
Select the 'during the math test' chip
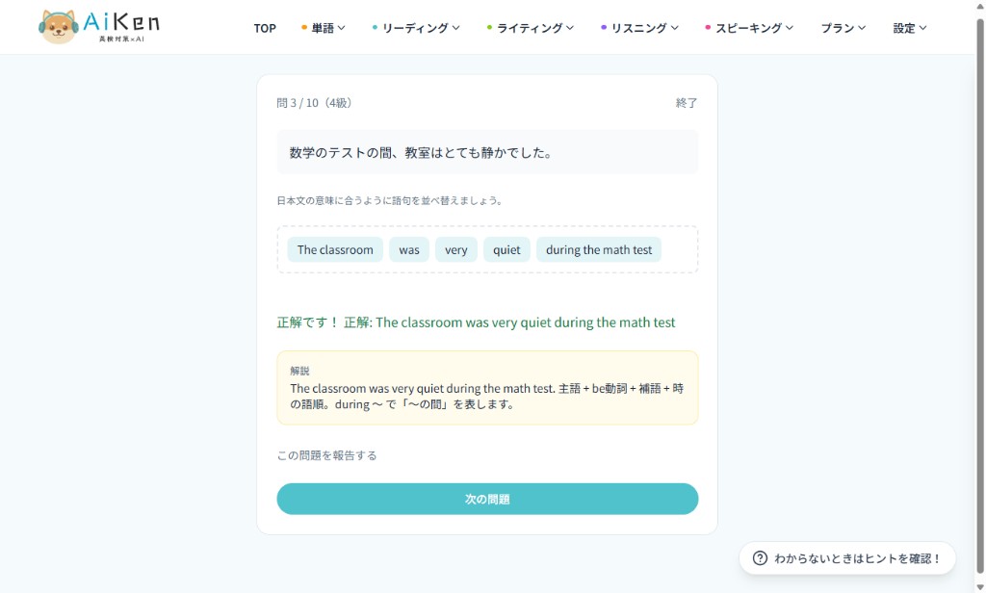point(599,249)
